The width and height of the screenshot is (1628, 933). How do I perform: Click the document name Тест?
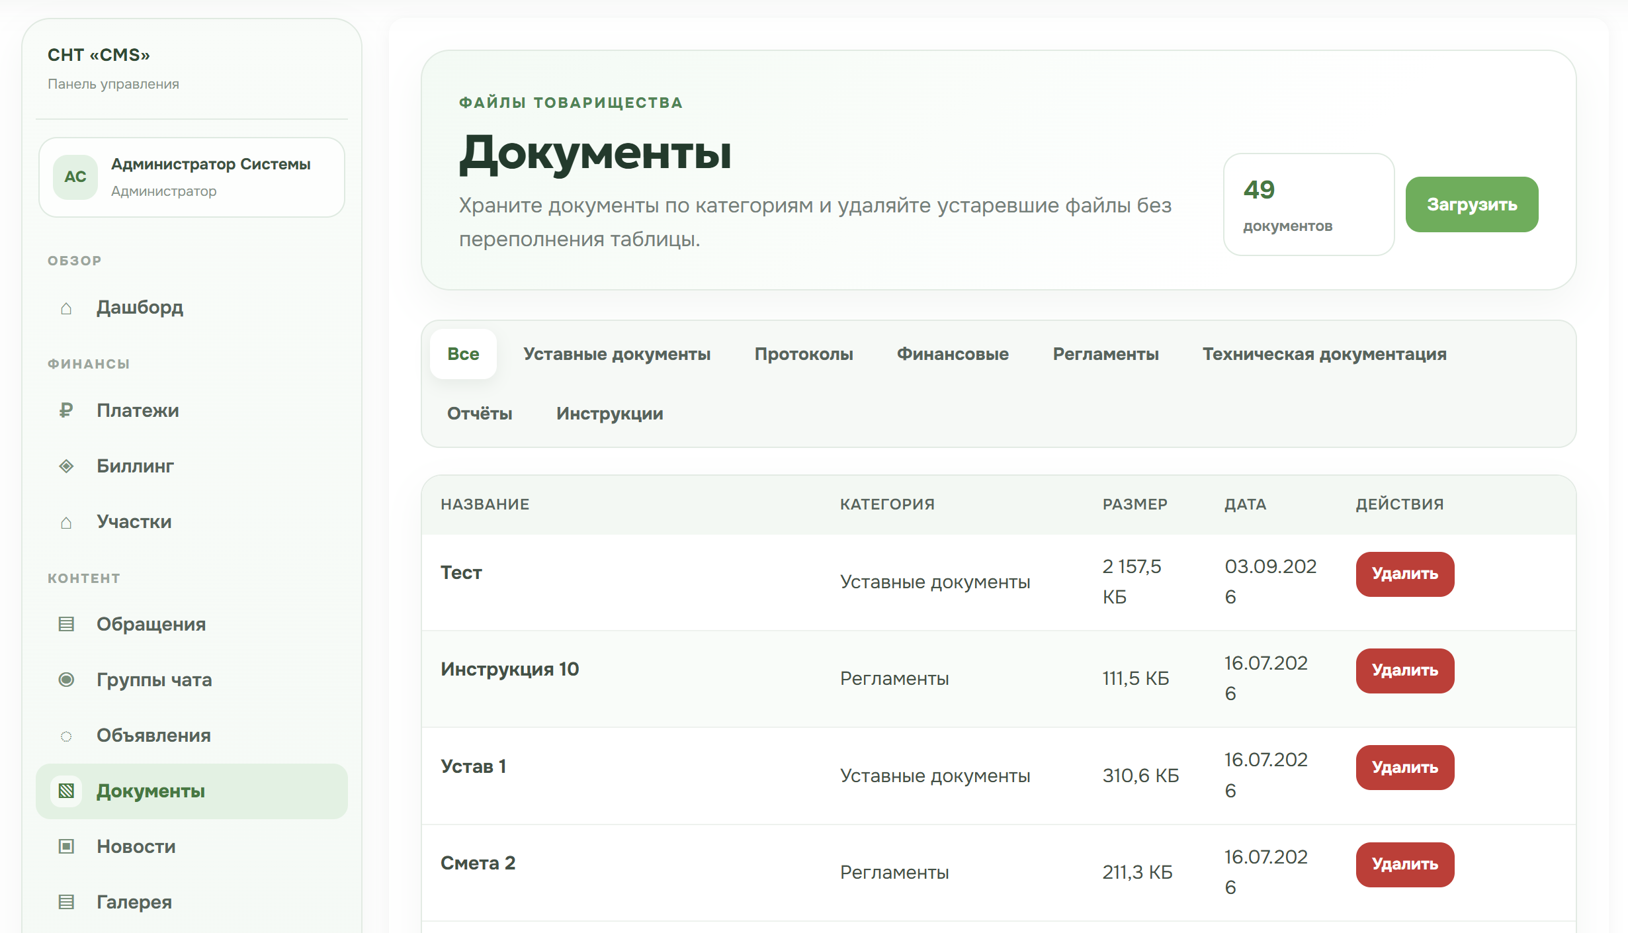pyautogui.click(x=461, y=572)
